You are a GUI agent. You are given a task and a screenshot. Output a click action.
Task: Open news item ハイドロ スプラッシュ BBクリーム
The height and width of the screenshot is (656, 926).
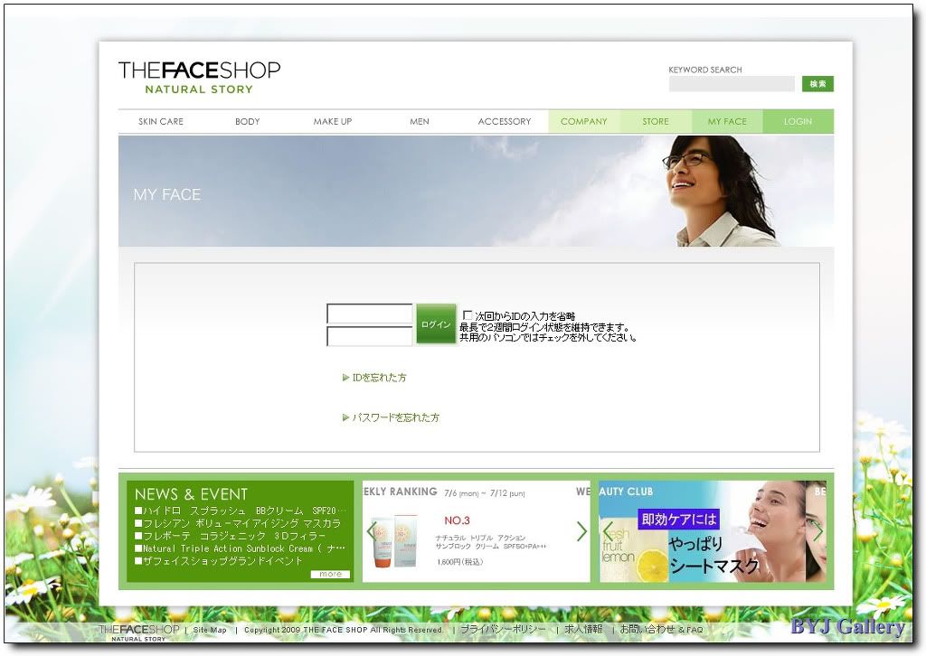pyautogui.click(x=241, y=511)
